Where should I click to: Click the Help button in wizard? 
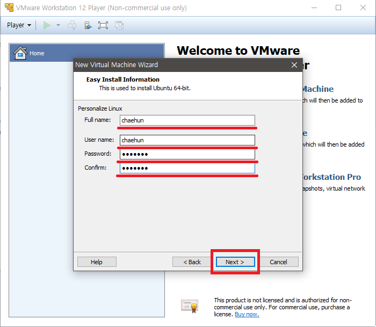click(x=97, y=262)
